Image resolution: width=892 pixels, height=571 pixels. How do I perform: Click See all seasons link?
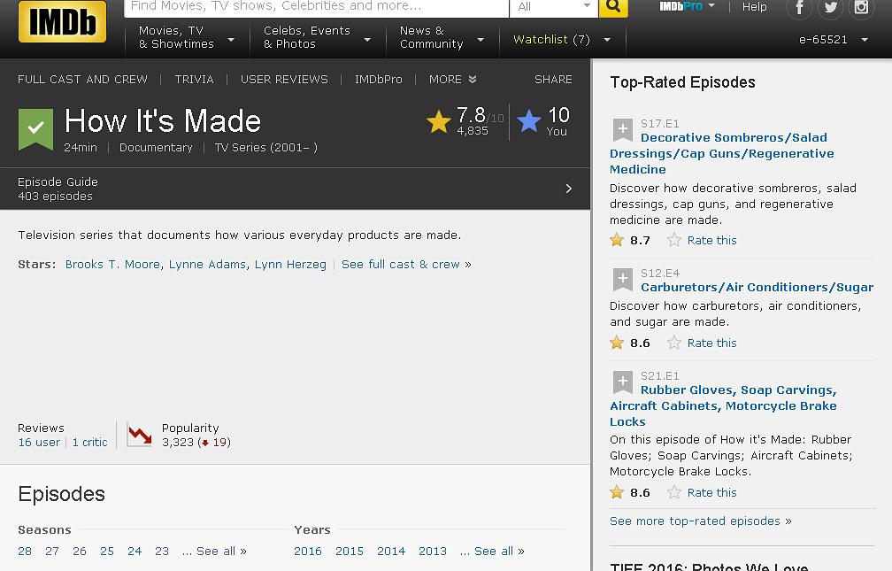pyautogui.click(x=214, y=551)
